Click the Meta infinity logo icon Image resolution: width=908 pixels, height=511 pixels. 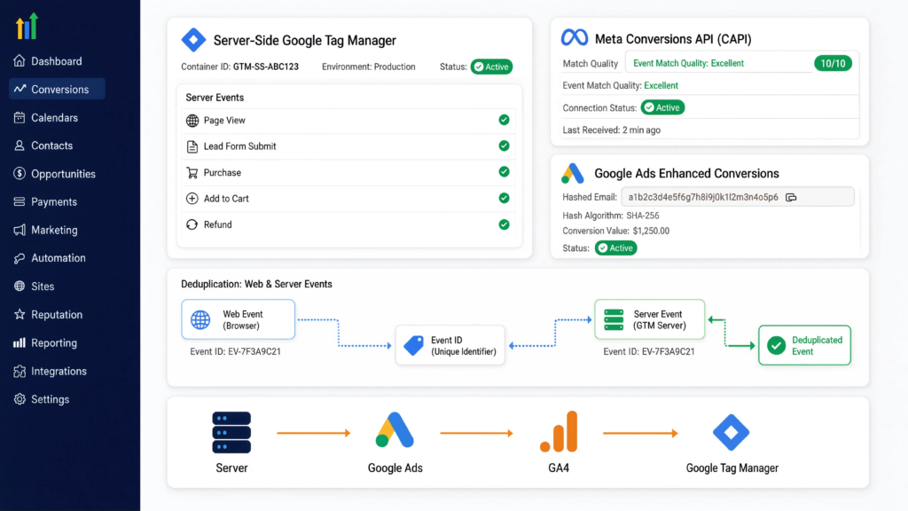[575, 37]
